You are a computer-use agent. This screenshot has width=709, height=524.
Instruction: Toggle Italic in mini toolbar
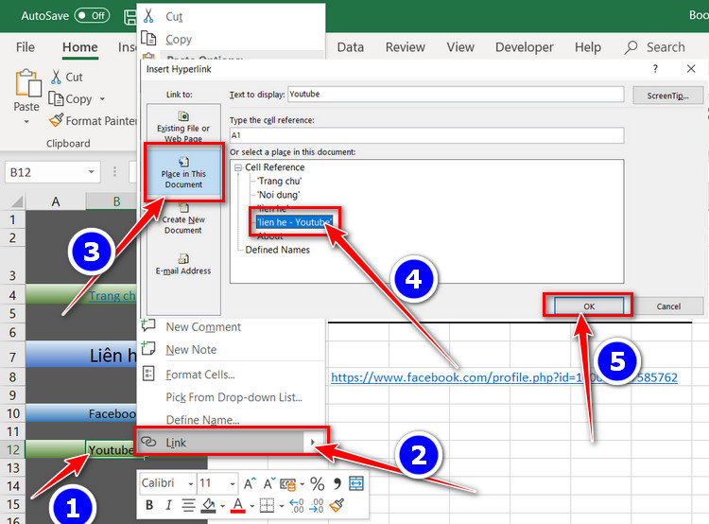(x=168, y=504)
